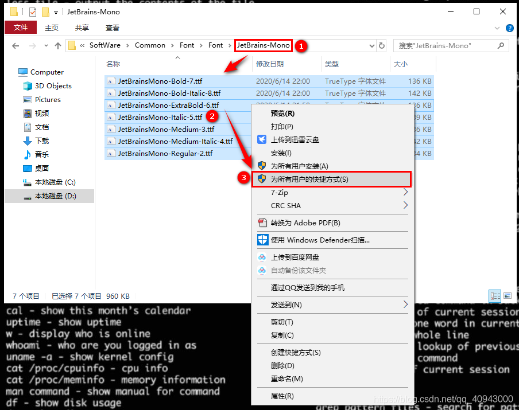Refresh the JetBrains-Mono folder

tap(382, 46)
